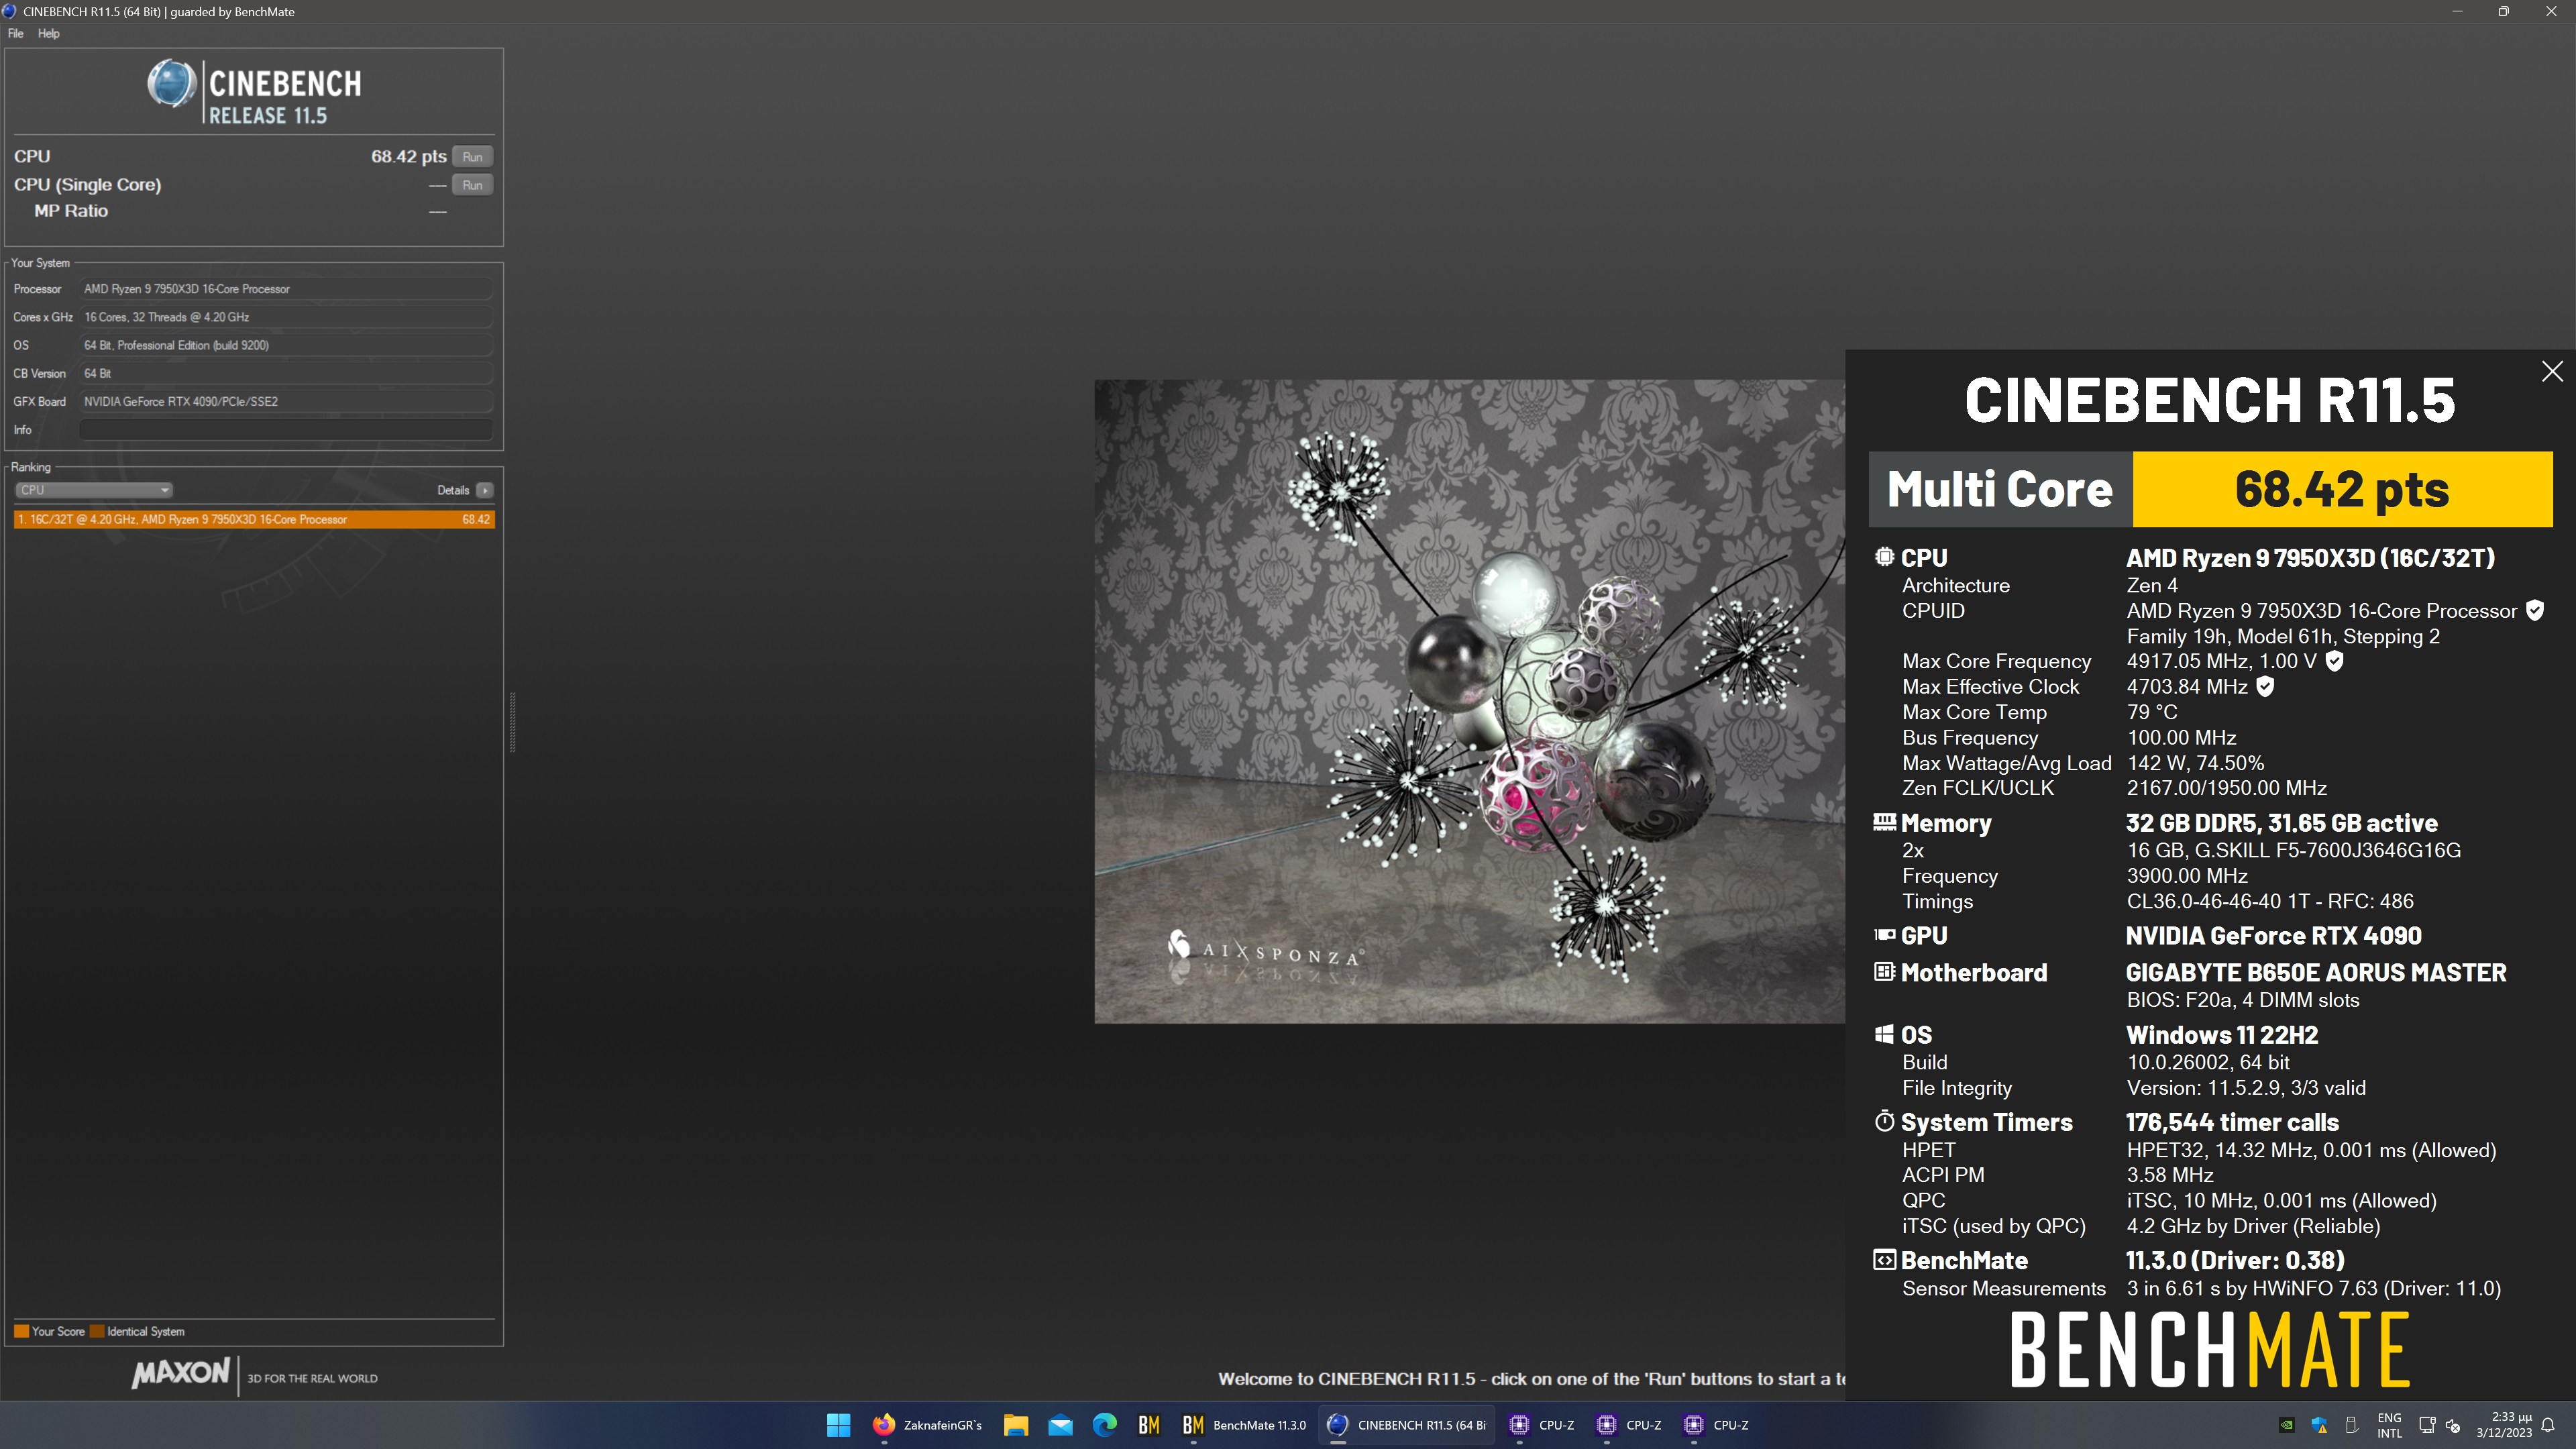Click the GFX Board NVIDIA GeForce RTX 4090 field
Viewport: 2576px width, 1449px height.
coord(286,402)
